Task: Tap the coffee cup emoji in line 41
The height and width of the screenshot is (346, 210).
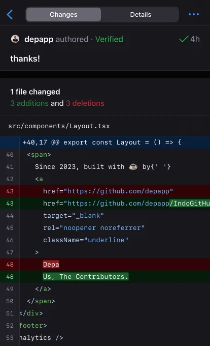Action: [133, 166]
